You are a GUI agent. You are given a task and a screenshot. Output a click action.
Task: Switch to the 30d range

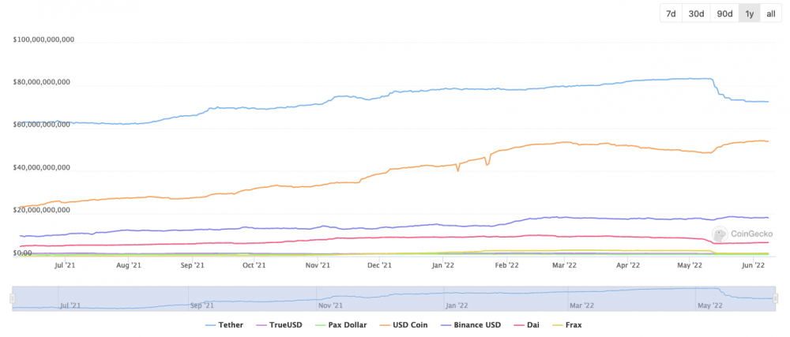pyautogui.click(x=696, y=13)
